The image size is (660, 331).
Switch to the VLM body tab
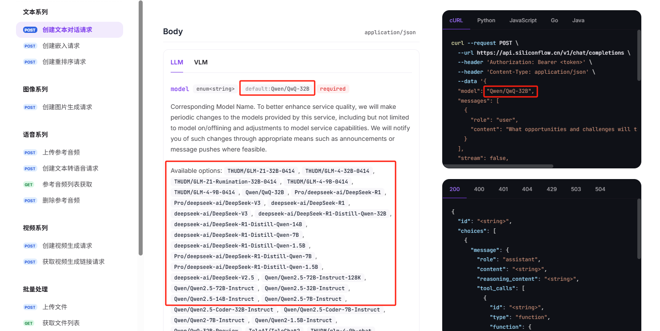(x=201, y=62)
